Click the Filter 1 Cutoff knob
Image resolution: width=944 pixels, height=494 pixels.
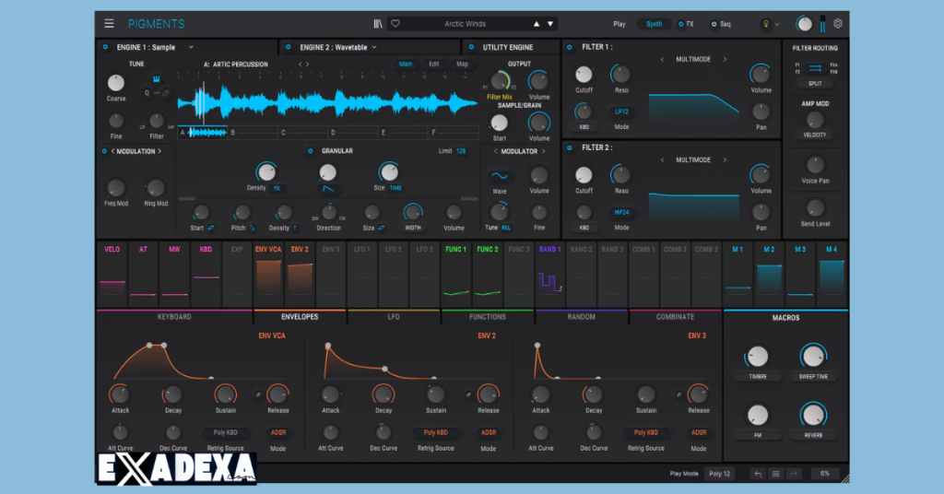[x=584, y=75]
